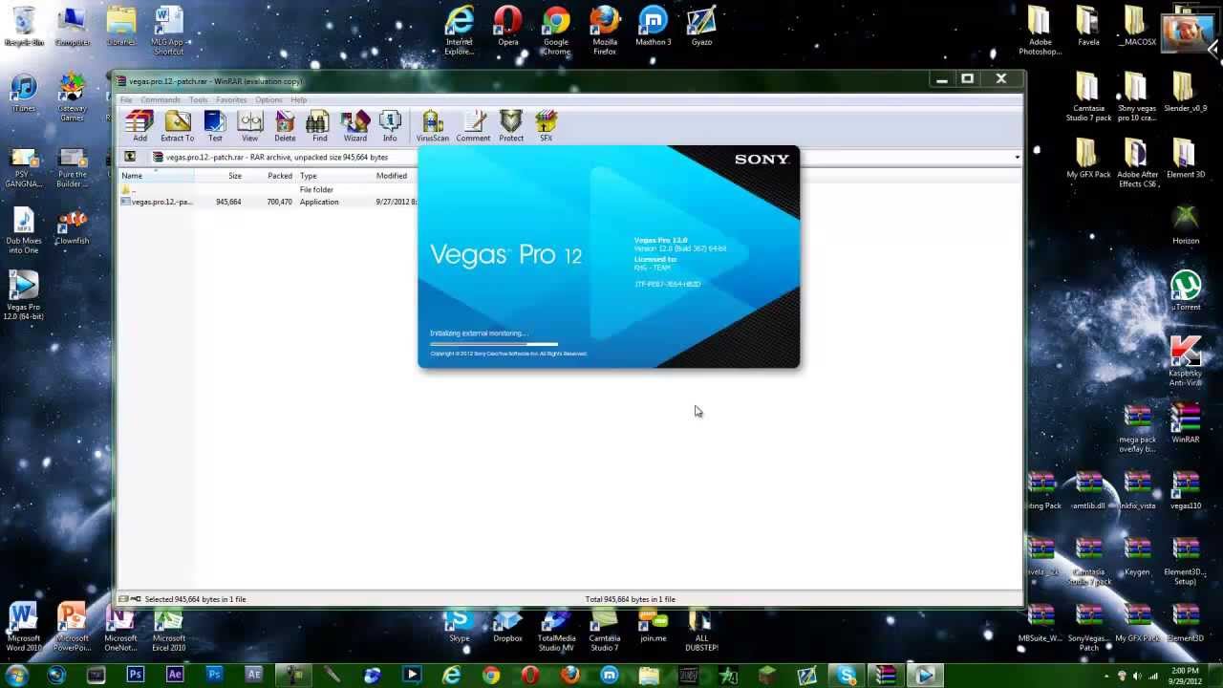
Task: Sort files by the Size column
Action: (x=219, y=176)
